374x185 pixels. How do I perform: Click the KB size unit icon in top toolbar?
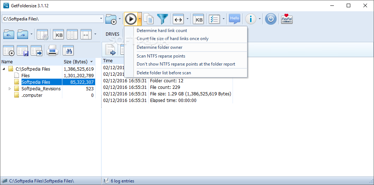point(198,19)
